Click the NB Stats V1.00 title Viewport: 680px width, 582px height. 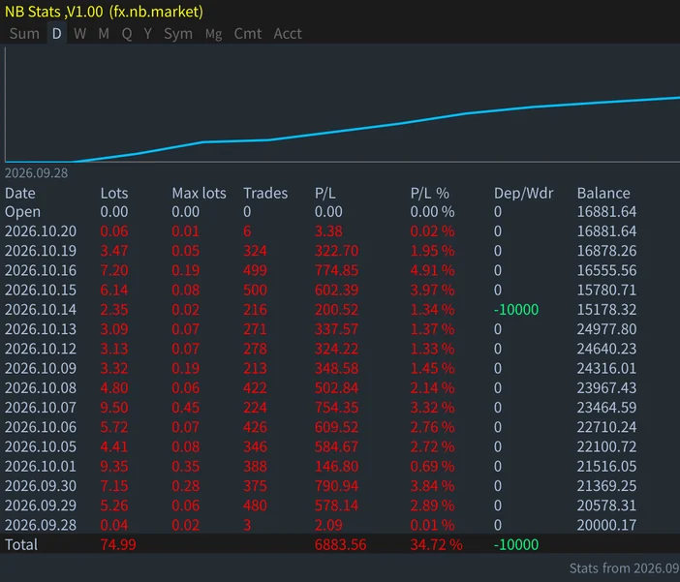pyautogui.click(x=104, y=12)
